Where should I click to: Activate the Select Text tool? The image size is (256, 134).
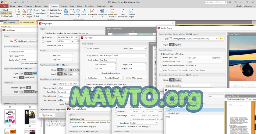pos(6,13)
